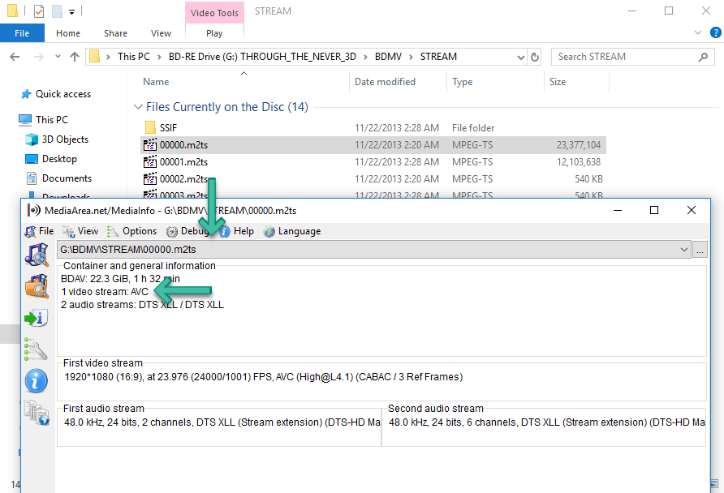This screenshot has height=493, width=724.
Task: Click the First video stream details line
Action: coord(264,377)
